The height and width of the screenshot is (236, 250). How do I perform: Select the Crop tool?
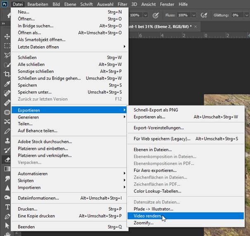[7, 74]
